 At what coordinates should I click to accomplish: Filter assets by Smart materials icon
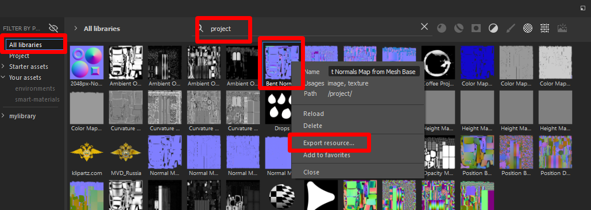coord(458,28)
